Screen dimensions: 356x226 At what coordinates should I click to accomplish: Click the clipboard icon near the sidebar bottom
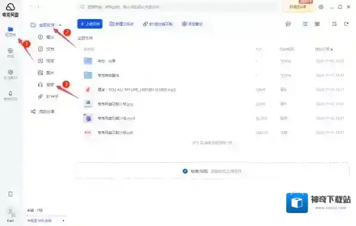10,194
